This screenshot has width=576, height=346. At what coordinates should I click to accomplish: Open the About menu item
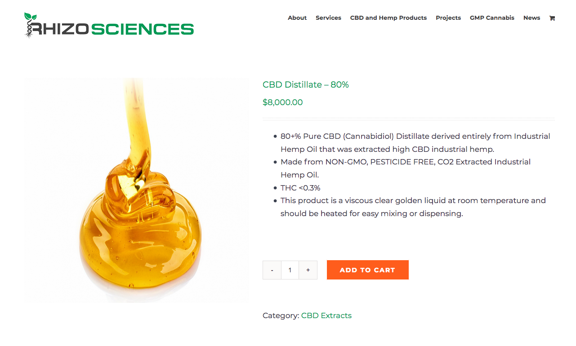point(297,18)
